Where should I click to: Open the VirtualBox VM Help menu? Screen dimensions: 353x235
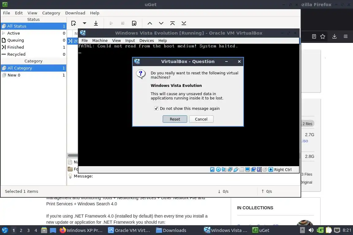[162, 40]
